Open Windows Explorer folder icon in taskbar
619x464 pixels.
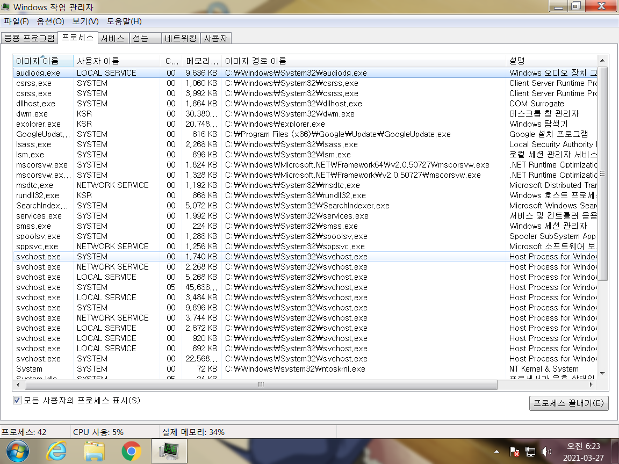pyautogui.click(x=94, y=452)
